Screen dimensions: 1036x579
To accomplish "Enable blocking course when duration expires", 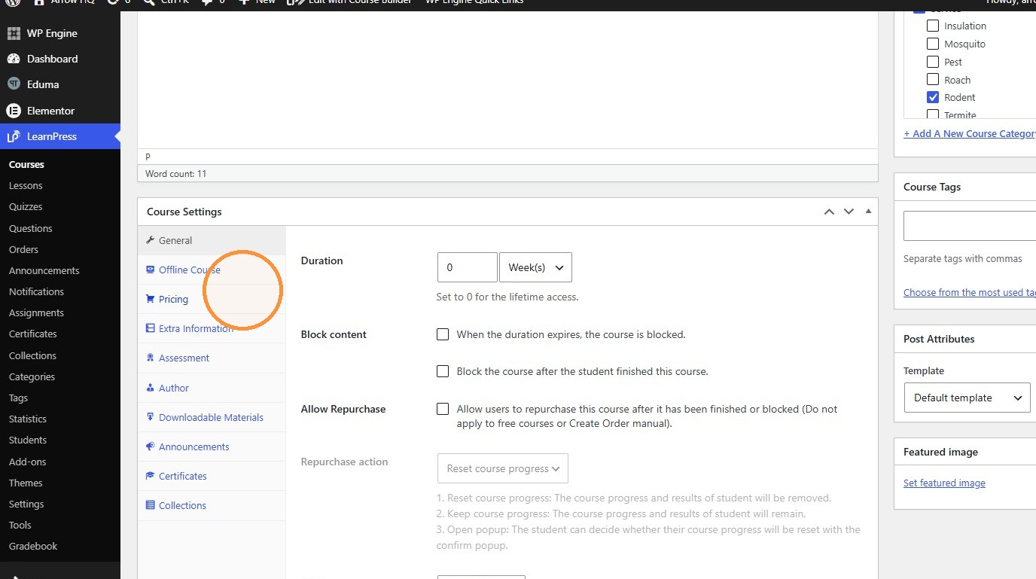I will click(443, 334).
